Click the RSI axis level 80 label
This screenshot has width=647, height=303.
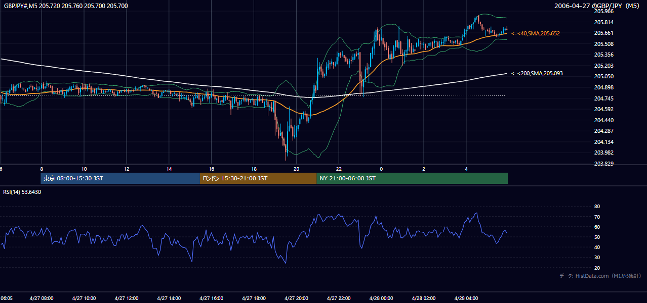597,207
